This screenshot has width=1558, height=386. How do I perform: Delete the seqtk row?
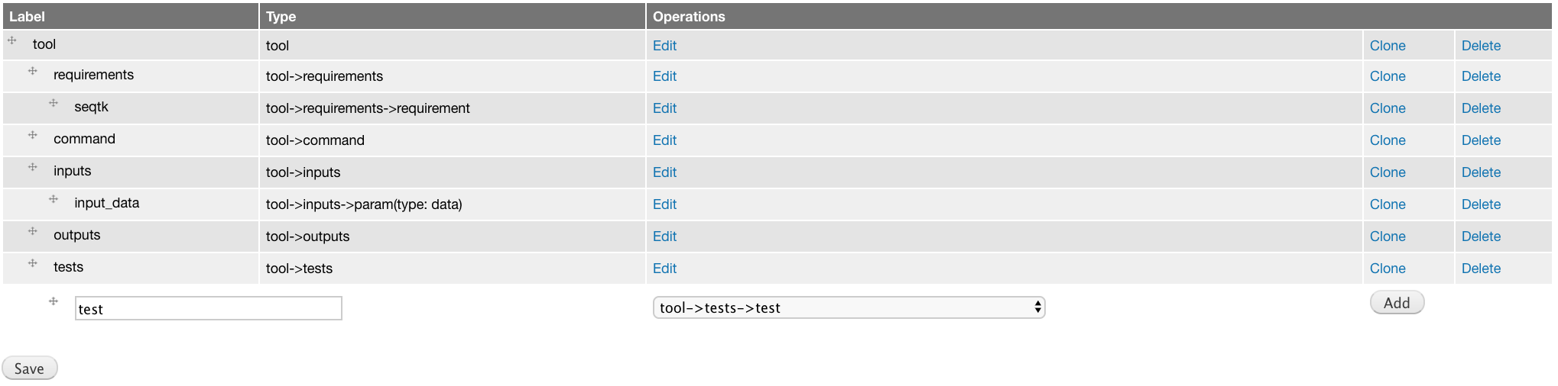[1481, 108]
